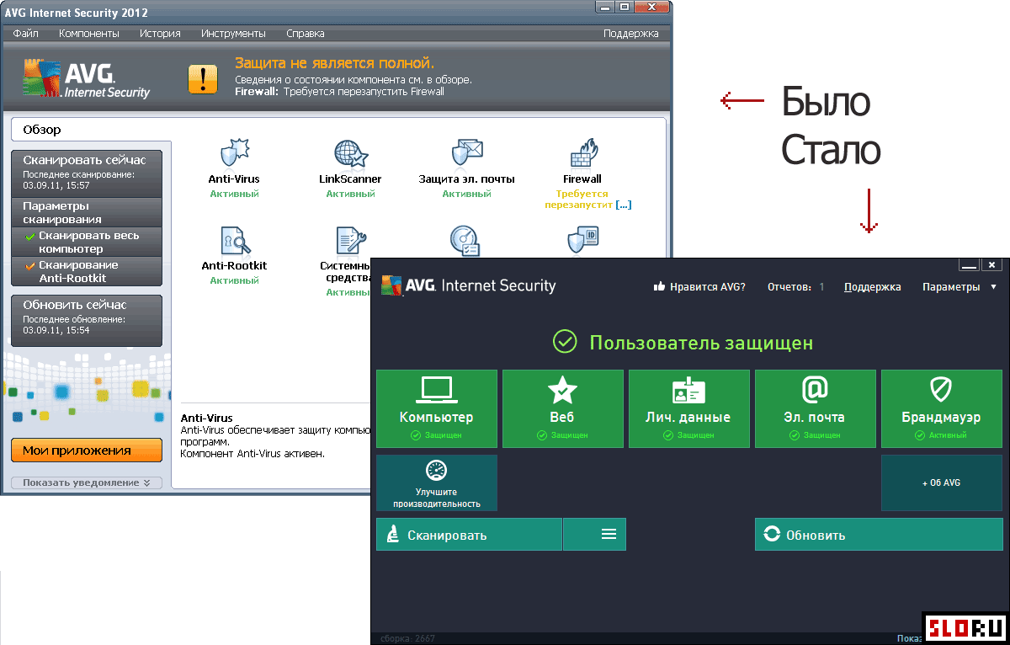Open the Лич. данные tile

tap(689, 408)
